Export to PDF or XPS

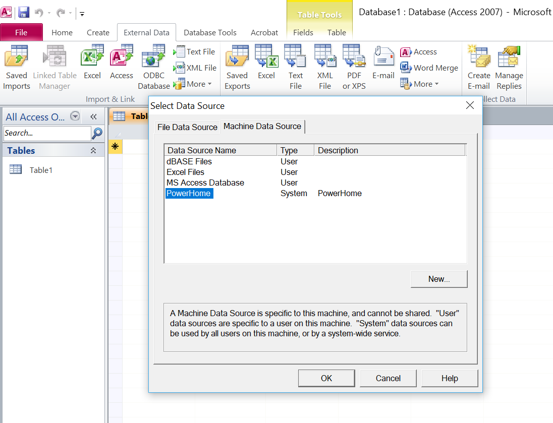tap(354, 67)
